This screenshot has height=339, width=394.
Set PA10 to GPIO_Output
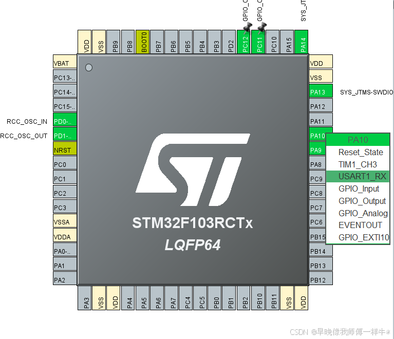point(358,201)
